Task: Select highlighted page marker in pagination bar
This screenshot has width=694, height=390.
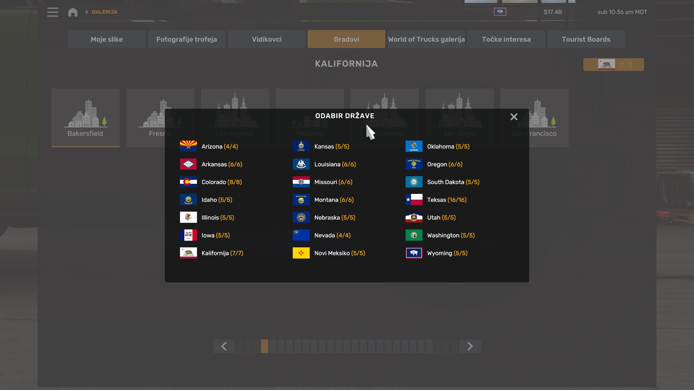Action: tap(265, 346)
